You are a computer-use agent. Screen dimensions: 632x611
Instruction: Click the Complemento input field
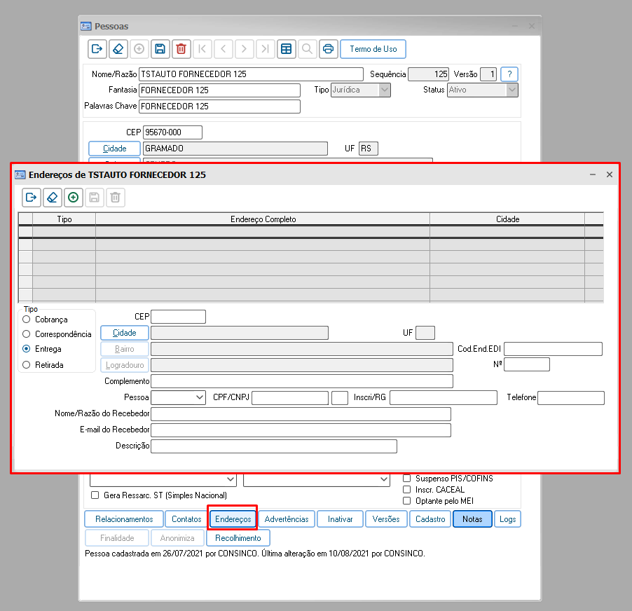click(x=302, y=381)
